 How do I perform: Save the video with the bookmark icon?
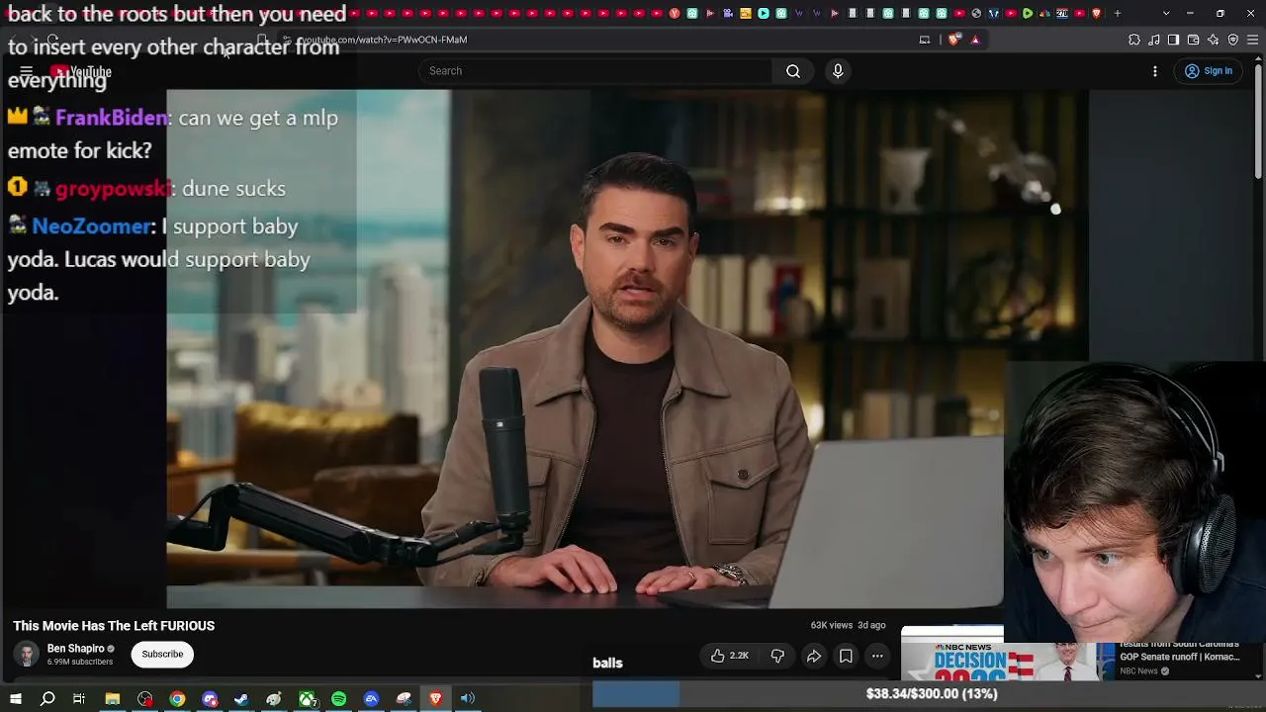tap(846, 656)
